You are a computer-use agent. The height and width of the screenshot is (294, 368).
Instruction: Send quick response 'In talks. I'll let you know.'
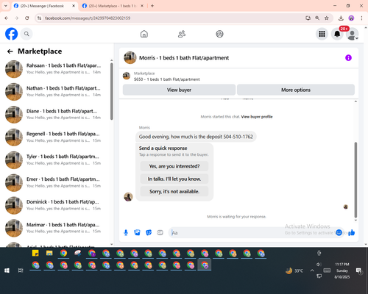tap(174, 179)
